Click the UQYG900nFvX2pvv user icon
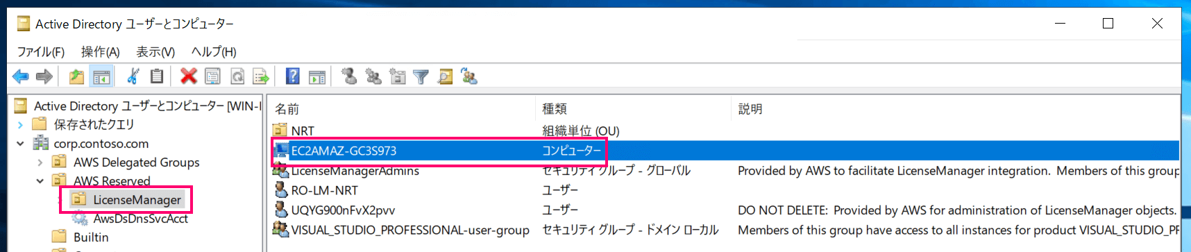The image size is (1191, 252). coord(280,210)
